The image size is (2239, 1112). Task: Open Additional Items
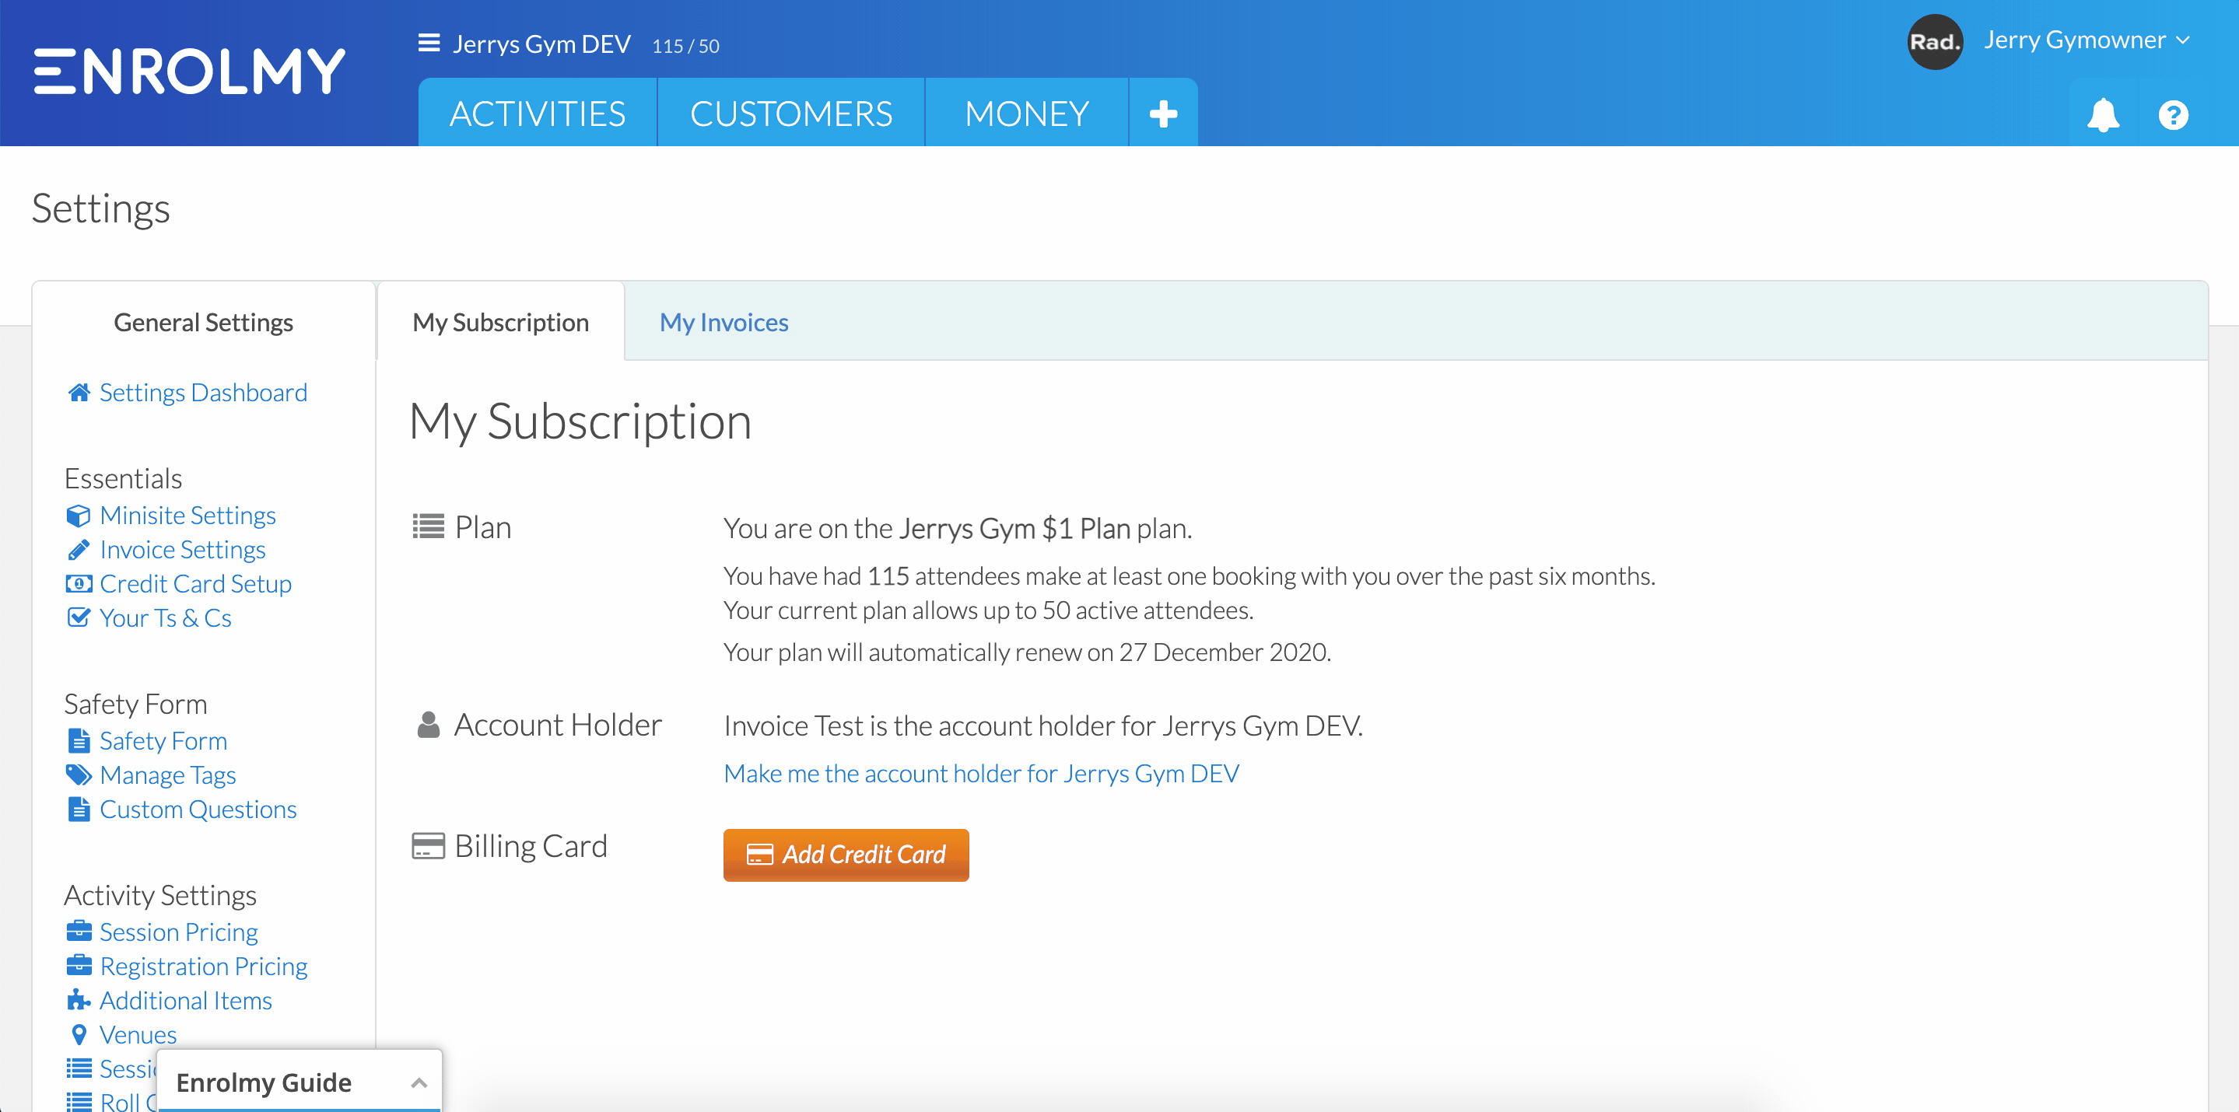pyautogui.click(x=185, y=1000)
